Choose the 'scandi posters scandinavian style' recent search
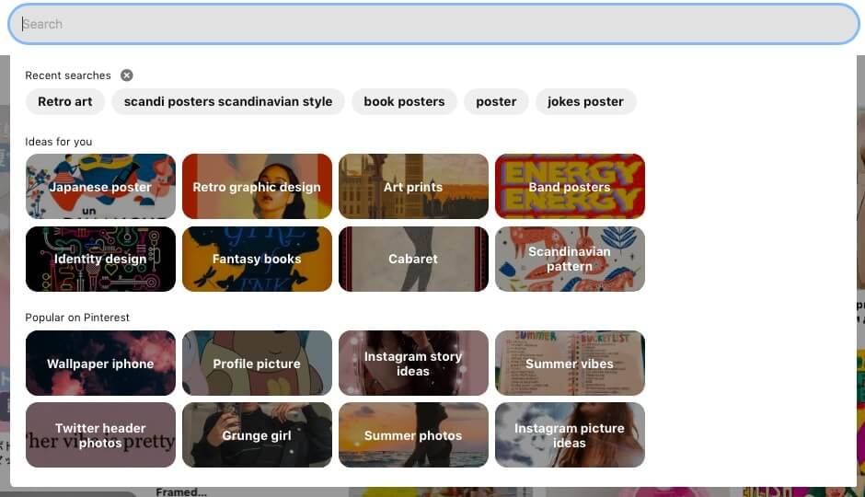The image size is (865, 497). [x=228, y=102]
